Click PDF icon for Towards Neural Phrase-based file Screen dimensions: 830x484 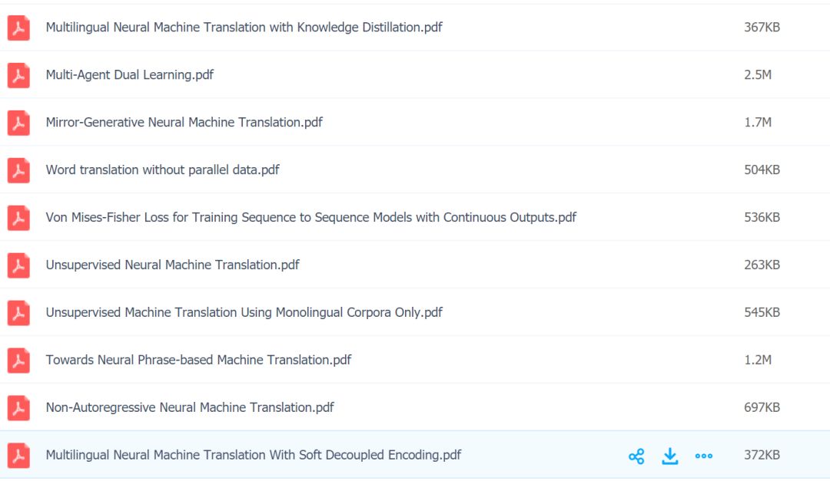coord(18,361)
